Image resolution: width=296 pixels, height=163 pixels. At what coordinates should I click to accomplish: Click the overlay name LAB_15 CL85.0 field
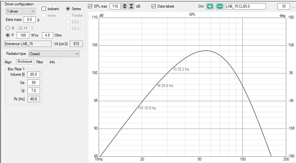[x=246, y=6]
